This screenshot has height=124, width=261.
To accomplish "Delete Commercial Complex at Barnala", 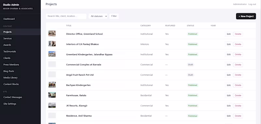I will (238, 65).
